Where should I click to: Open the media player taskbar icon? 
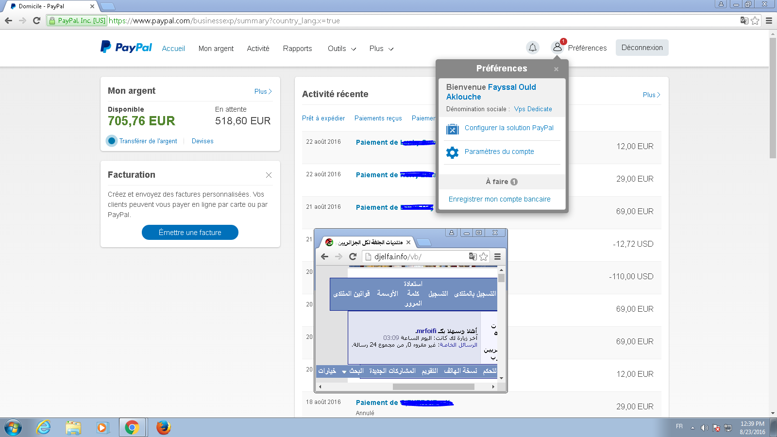(x=102, y=428)
